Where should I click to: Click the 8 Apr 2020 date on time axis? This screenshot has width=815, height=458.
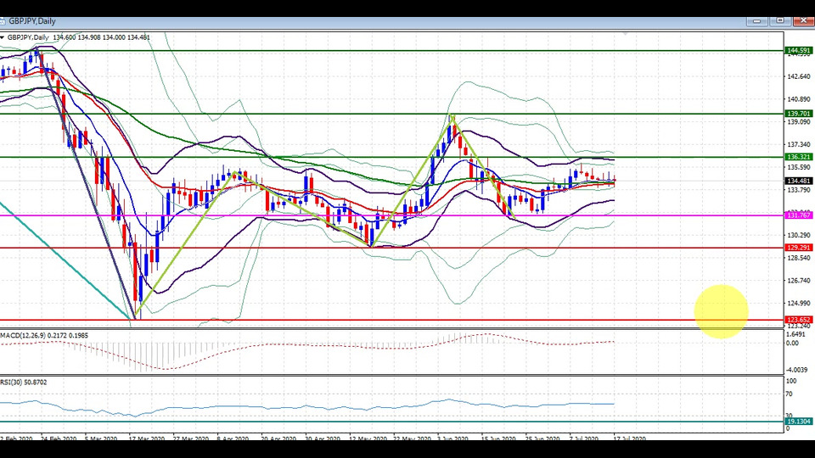click(x=233, y=438)
